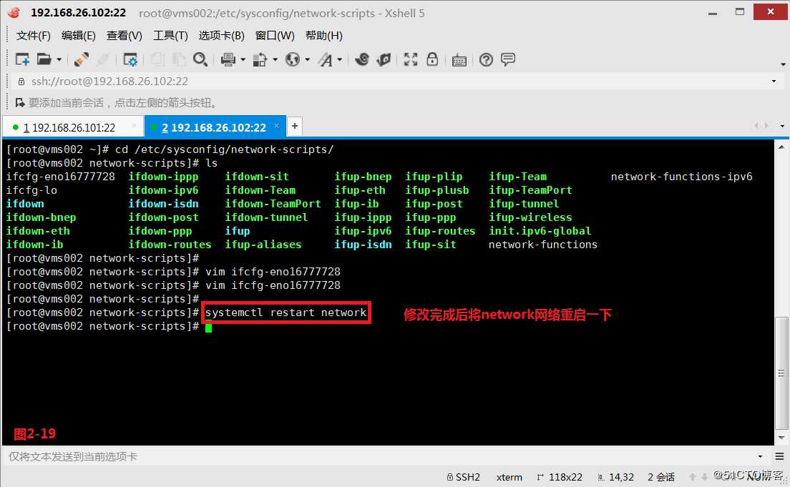Expand the Color scheme dropdown arrow
The height and width of the screenshot is (487, 790).
(x=275, y=60)
